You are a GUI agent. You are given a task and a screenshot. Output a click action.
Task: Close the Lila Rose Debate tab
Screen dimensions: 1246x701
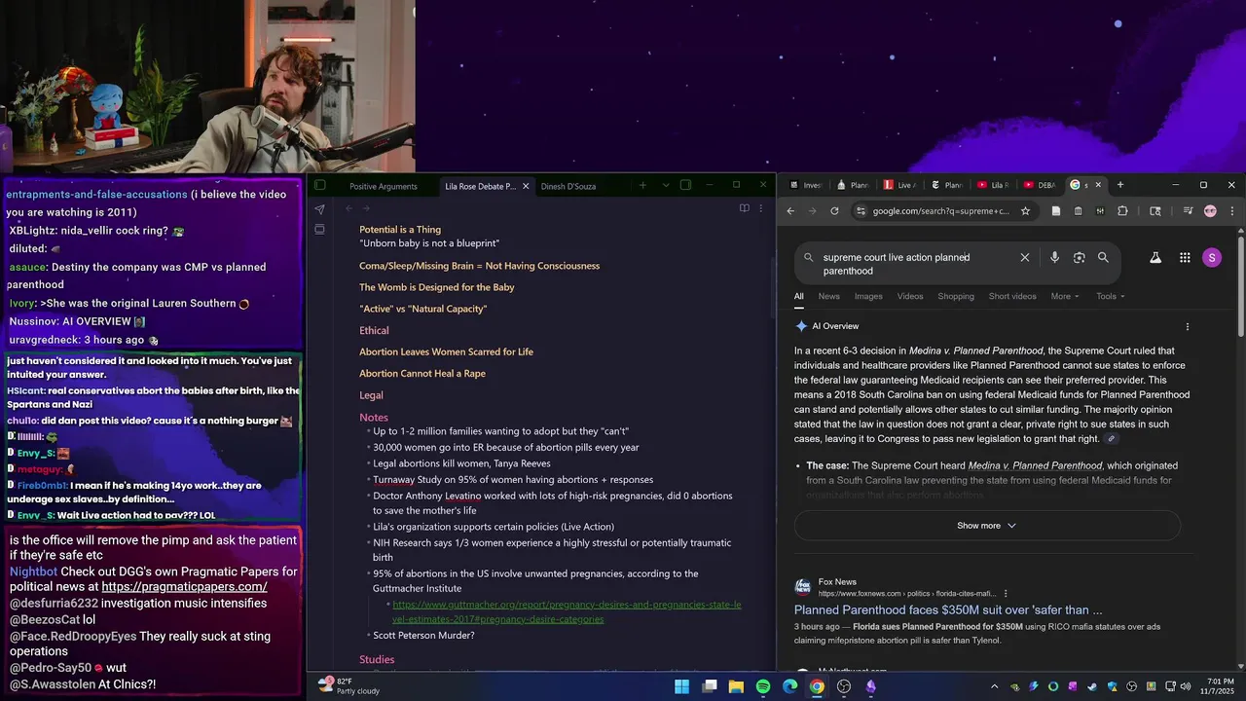[526, 186]
